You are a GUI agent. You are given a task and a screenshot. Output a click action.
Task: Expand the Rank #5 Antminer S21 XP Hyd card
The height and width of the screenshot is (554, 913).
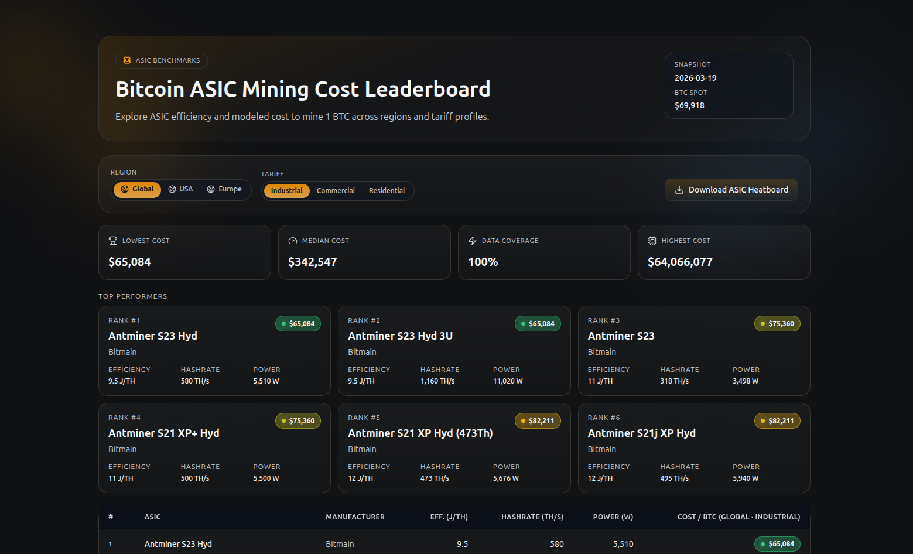click(x=454, y=447)
